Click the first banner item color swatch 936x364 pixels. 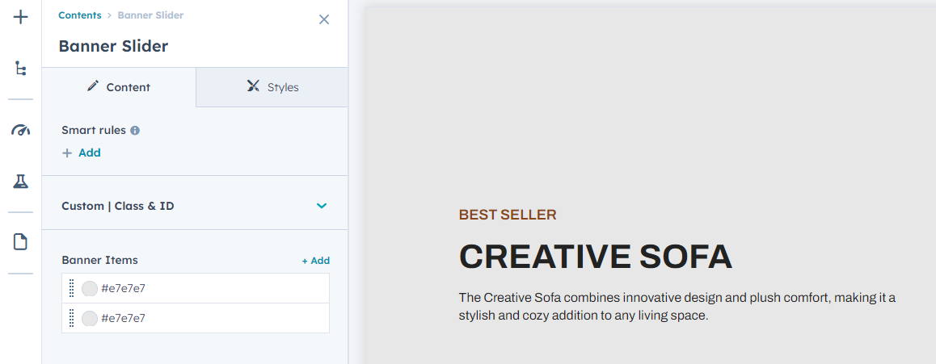tap(90, 288)
